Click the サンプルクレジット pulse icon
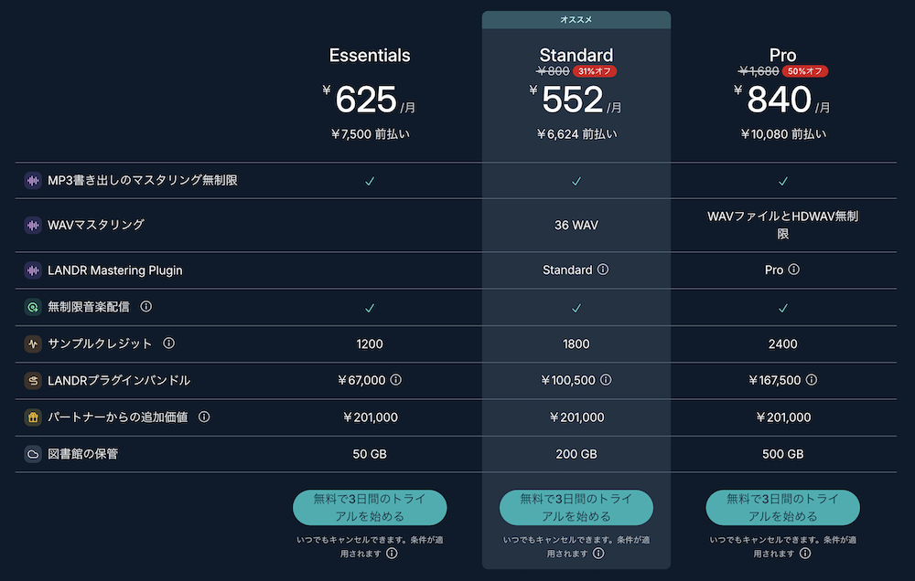 (33, 344)
